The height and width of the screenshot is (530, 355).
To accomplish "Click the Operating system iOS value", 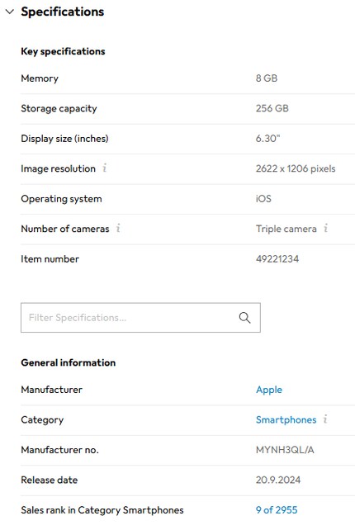I will click(263, 198).
